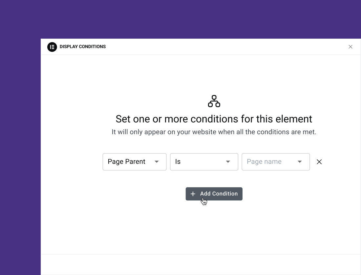
Task: Click the Elementor logo icon
Action: [x=52, y=47]
